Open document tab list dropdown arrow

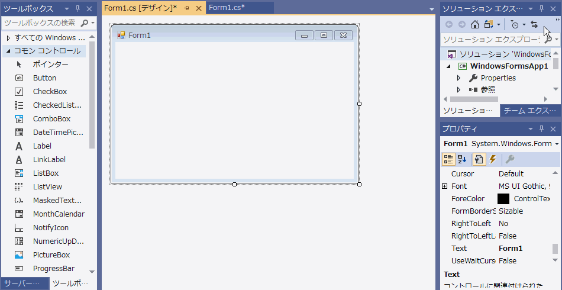(431, 9)
